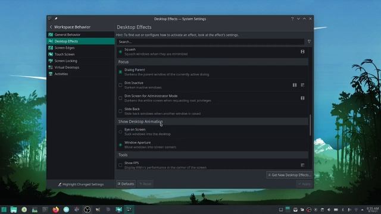Open Screen Locking settings page
This screenshot has height=214, width=381.
[80, 61]
